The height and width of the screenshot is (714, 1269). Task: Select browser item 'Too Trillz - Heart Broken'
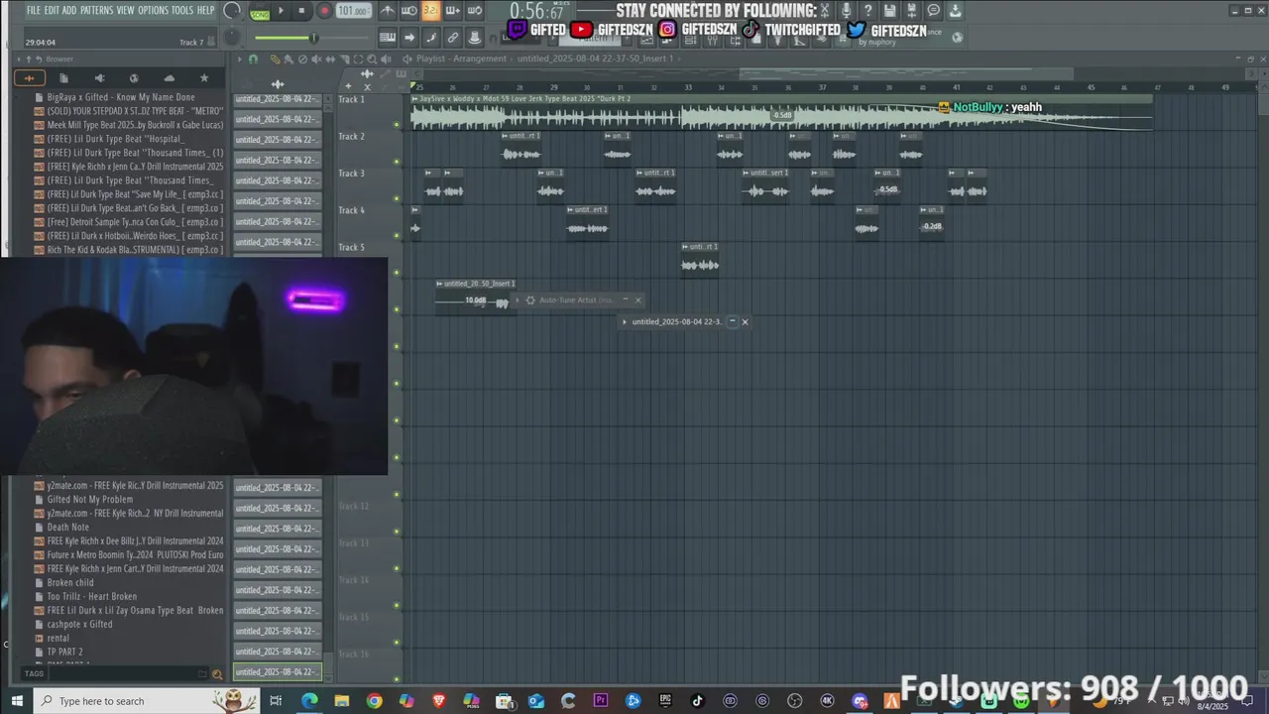tap(91, 596)
